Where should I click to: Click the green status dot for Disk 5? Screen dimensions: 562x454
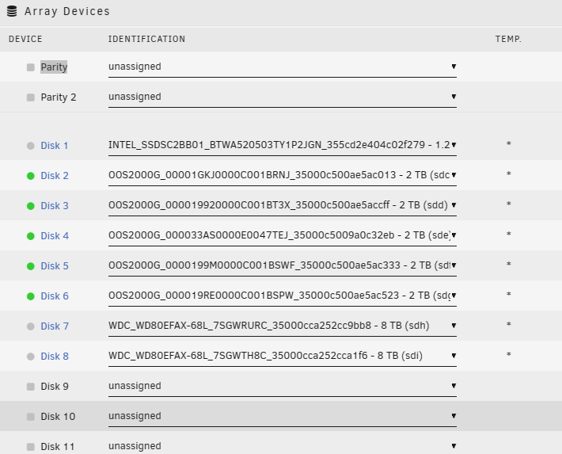point(30,266)
